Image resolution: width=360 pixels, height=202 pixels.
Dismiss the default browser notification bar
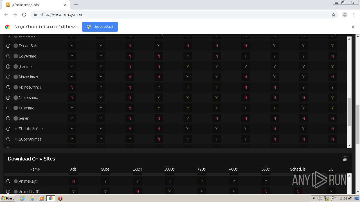(x=353, y=27)
